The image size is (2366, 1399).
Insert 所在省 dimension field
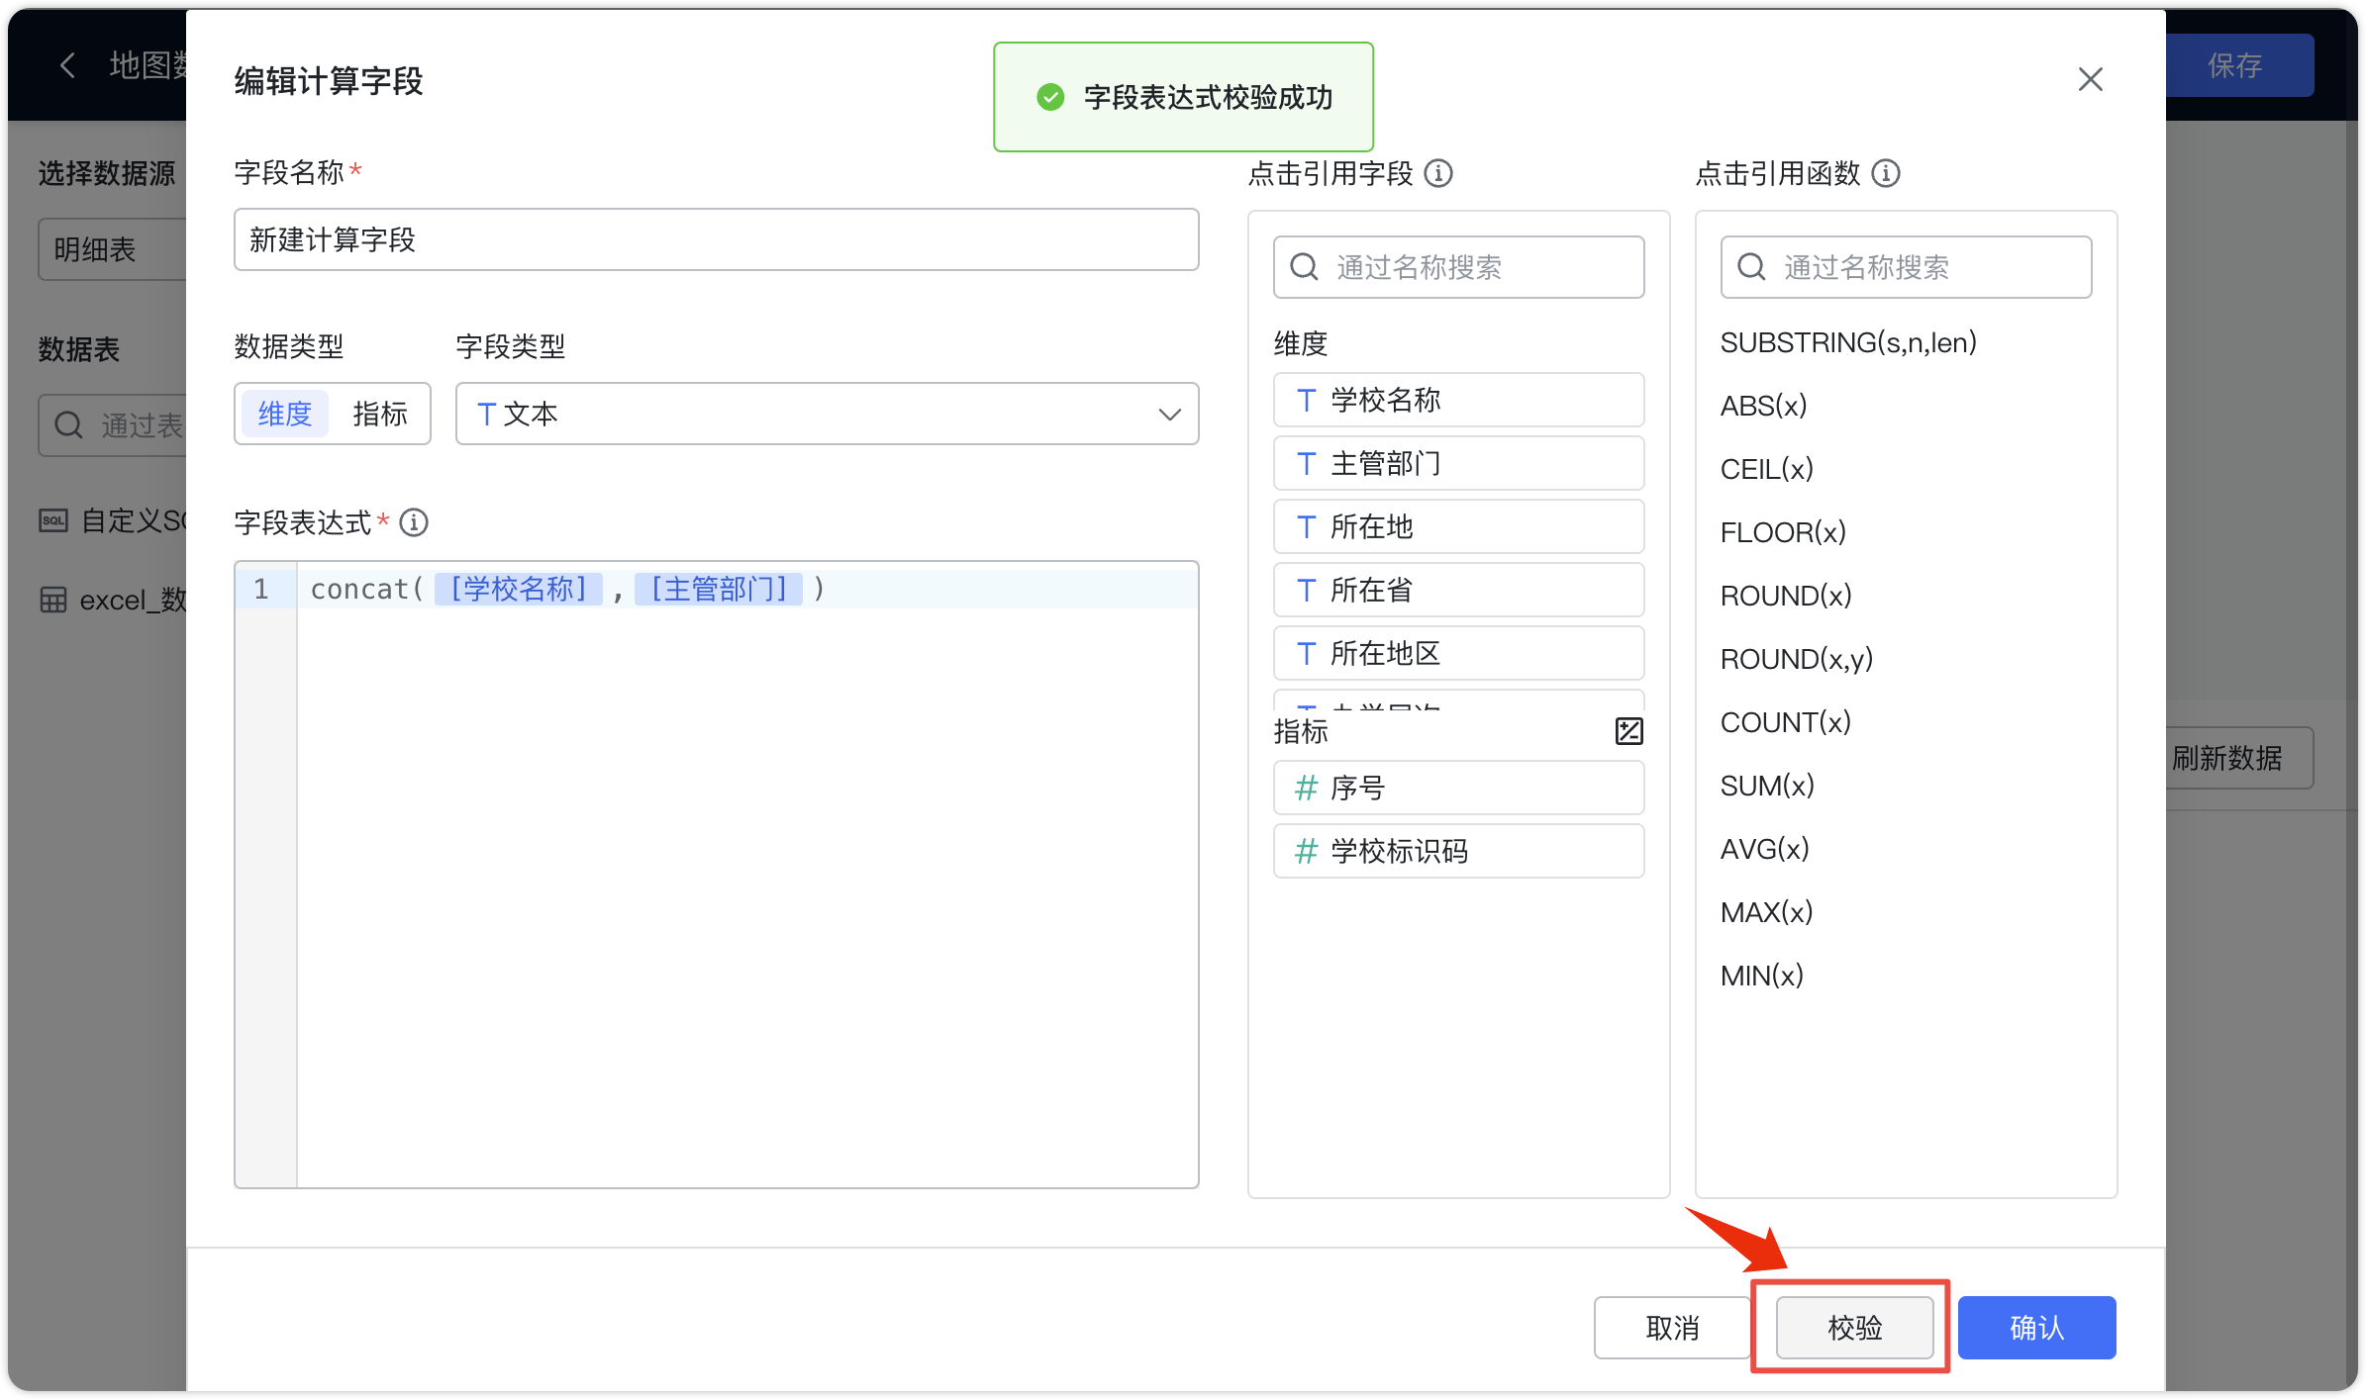pos(1459,590)
